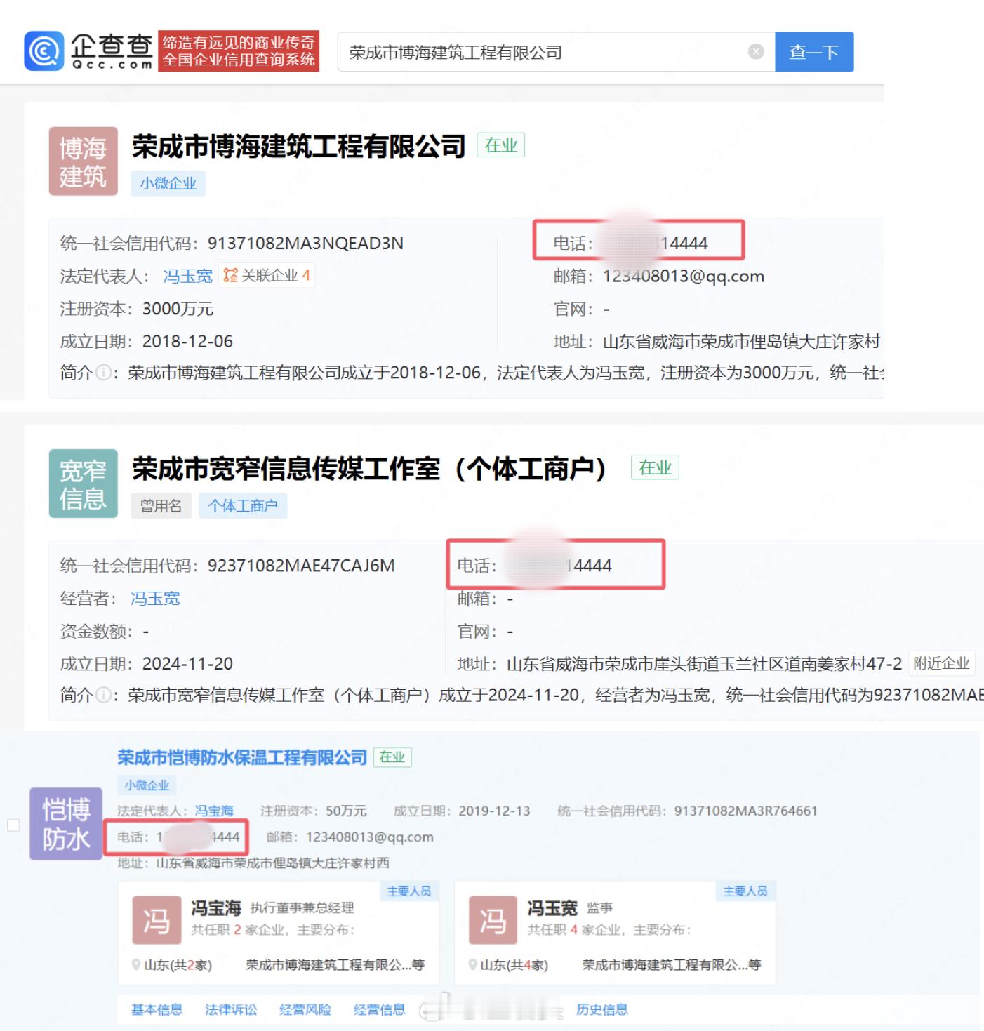This screenshot has width=984, height=1031.
Task: Click 冯宝海's avatar tile
Action: coord(156,920)
